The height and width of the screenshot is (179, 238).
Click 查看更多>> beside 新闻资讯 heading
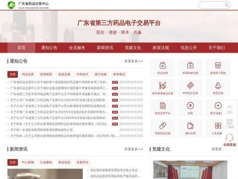click(x=134, y=149)
